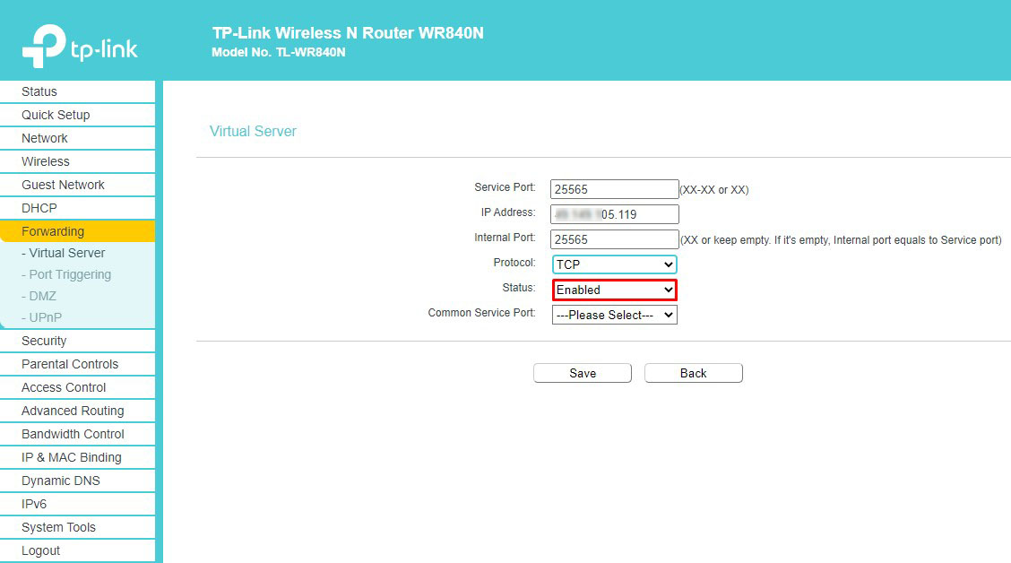Screen dimensions: 1011x563
Task: Click the Internal Port label
Action: coord(505,238)
